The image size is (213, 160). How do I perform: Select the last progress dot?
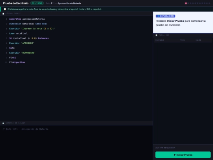click(209, 3)
